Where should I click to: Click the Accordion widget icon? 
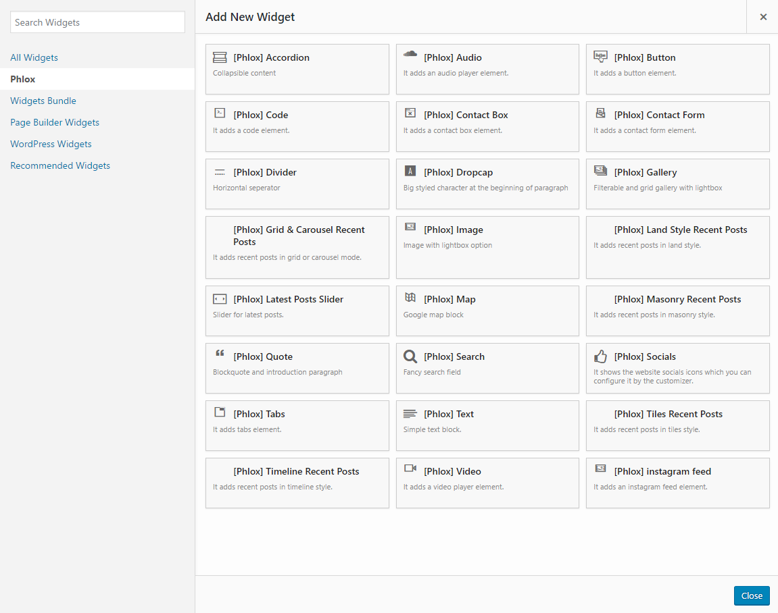coord(220,57)
